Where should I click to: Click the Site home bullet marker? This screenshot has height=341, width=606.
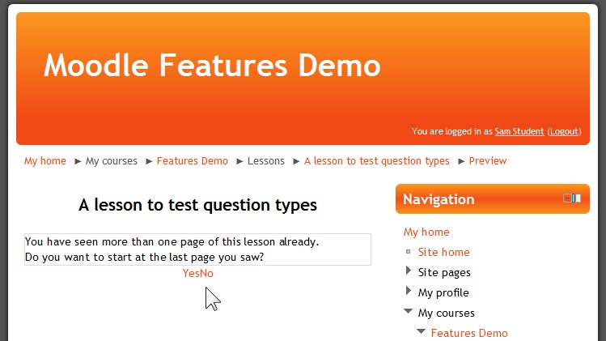[x=408, y=252]
